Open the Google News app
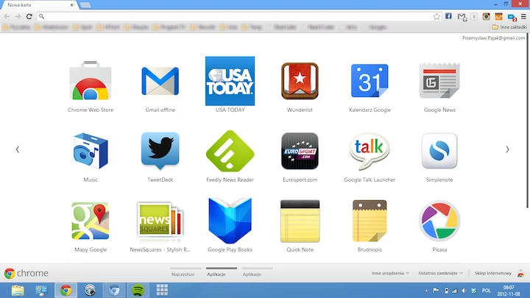 [x=439, y=80]
